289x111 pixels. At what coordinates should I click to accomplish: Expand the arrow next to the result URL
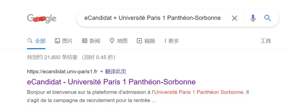click(101, 72)
